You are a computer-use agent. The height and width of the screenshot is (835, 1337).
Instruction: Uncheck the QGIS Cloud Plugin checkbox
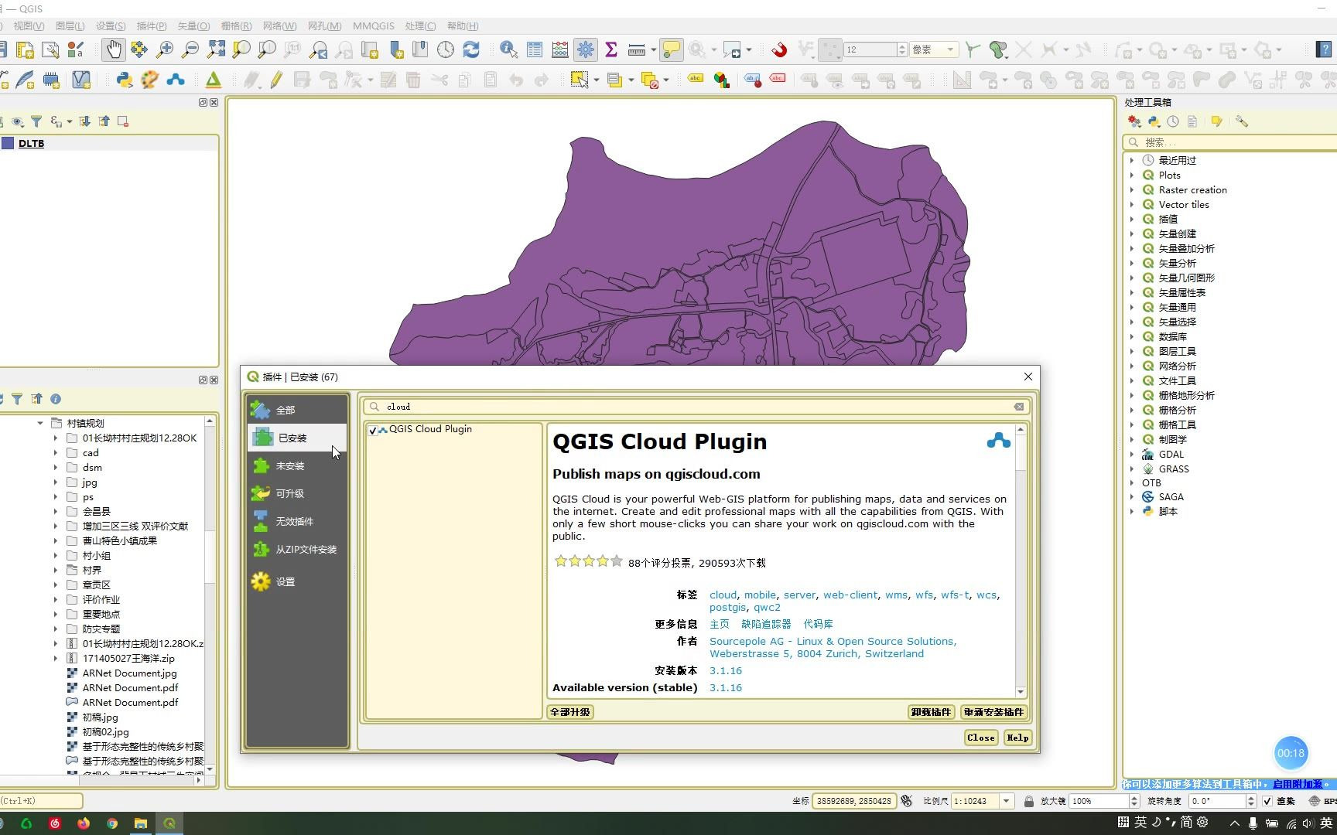click(373, 430)
